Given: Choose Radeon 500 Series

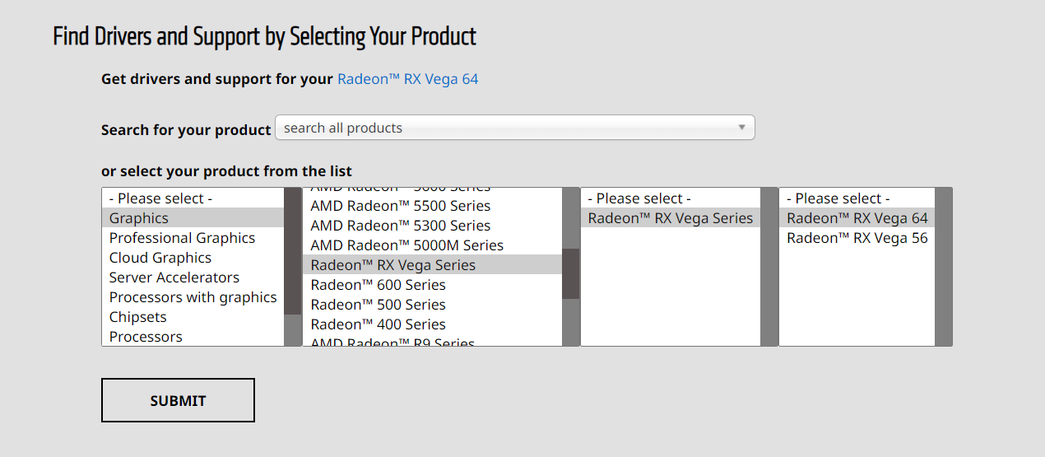Looking at the screenshot, I should 378,305.
